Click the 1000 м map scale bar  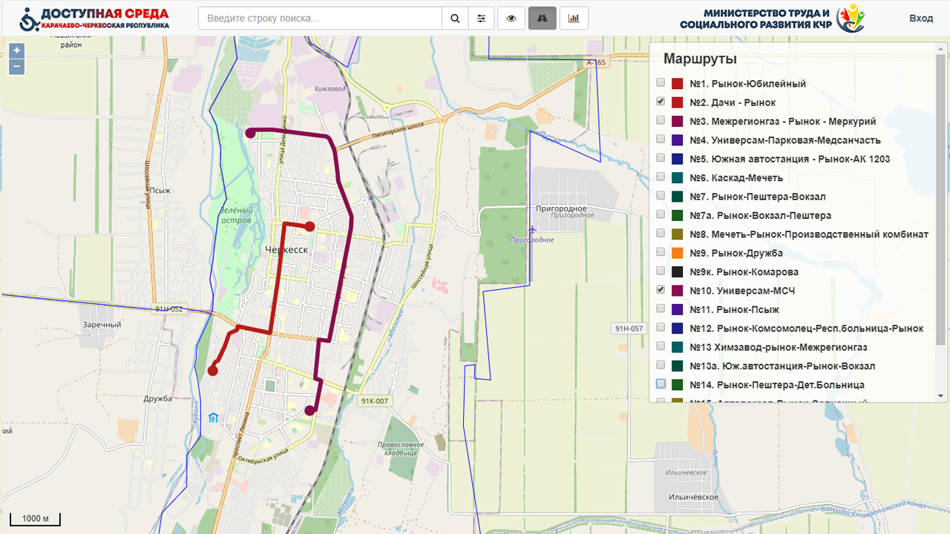(x=35, y=519)
